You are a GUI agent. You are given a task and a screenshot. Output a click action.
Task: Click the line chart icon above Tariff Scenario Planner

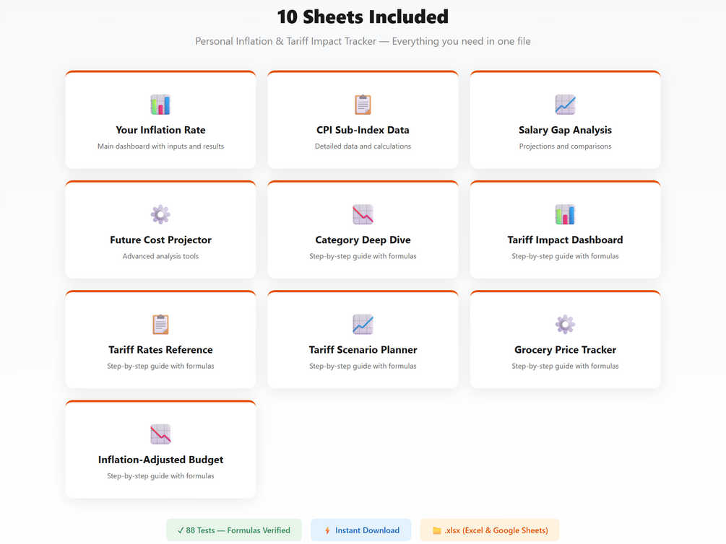[x=363, y=324]
